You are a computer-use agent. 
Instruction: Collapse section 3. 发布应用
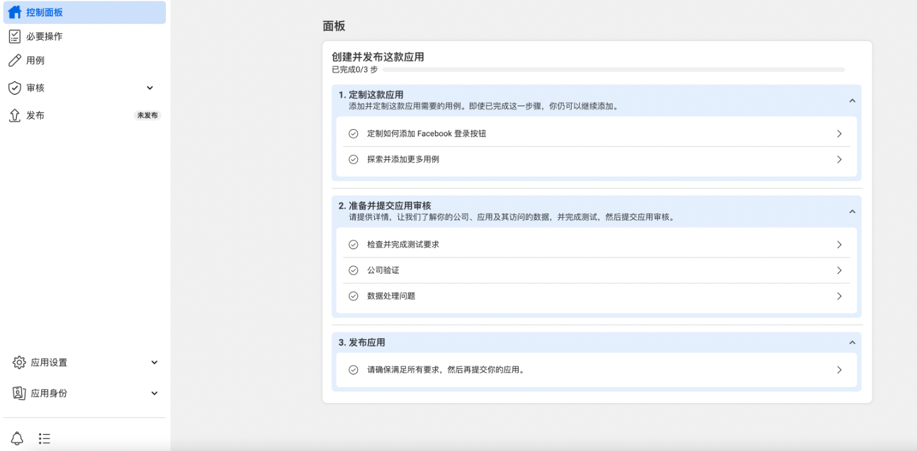[x=852, y=342]
